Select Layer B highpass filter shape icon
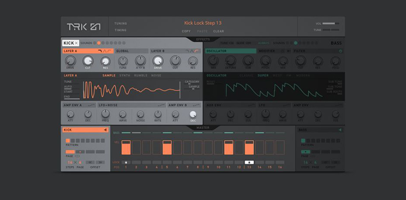The width and height of the screenshot is (406, 200). [x=197, y=51]
